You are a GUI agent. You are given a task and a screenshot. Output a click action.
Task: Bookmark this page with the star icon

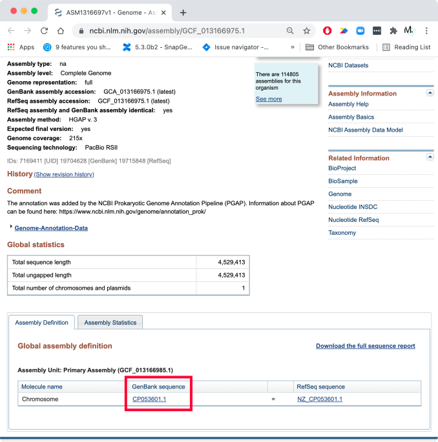(306, 31)
